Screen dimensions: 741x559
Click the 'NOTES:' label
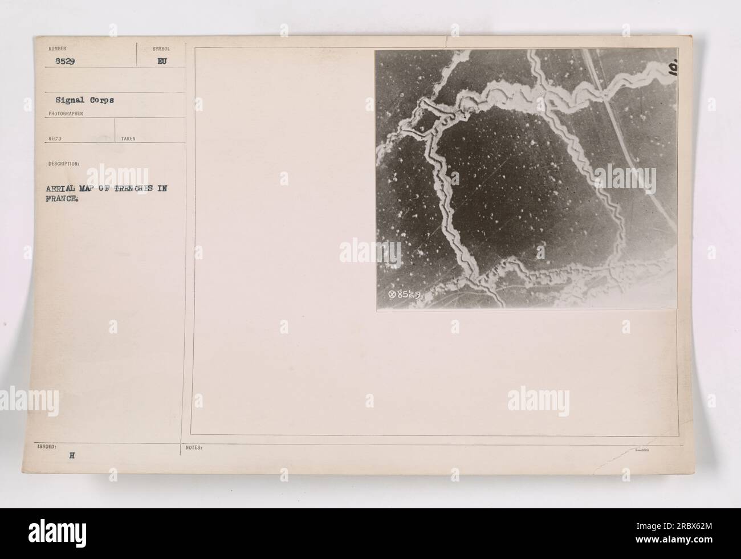195,447
